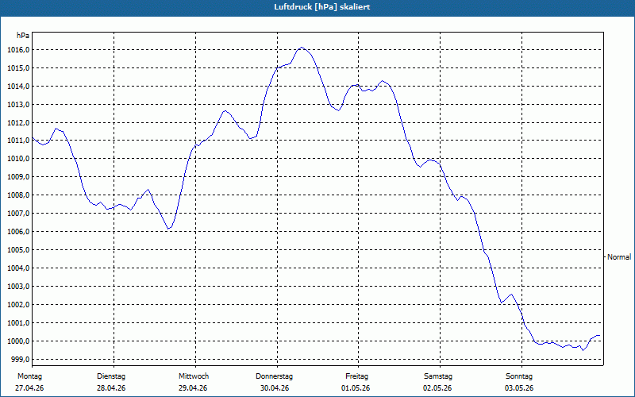Click the 999,0 axis label
The width and height of the screenshot is (635, 397).
click(19, 360)
